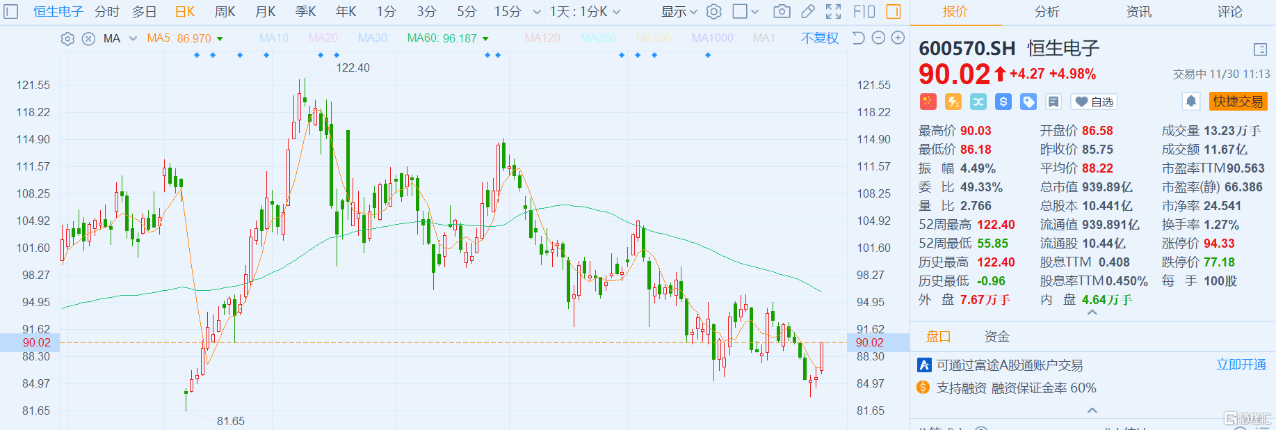Open MA5 dropdown triangle
This screenshot has width=1276, height=430.
click(220, 39)
